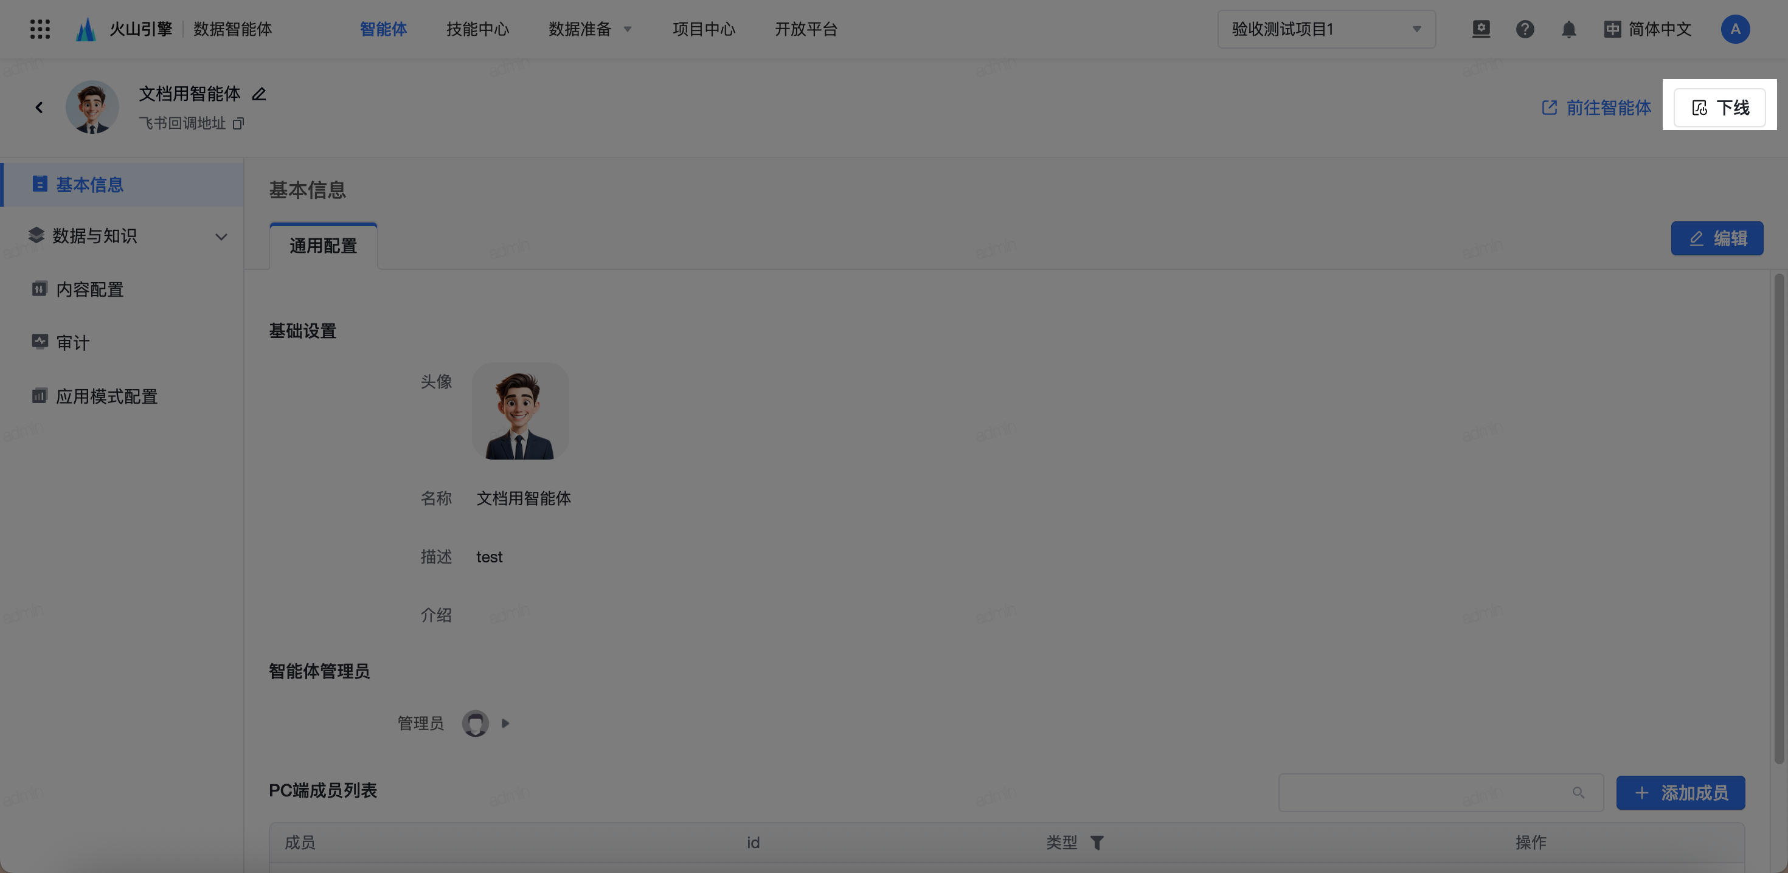Image resolution: width=1788 pixels, height=873 pixels.
Task: Open the 智能体 top navigation item
Action: [383, 29]
